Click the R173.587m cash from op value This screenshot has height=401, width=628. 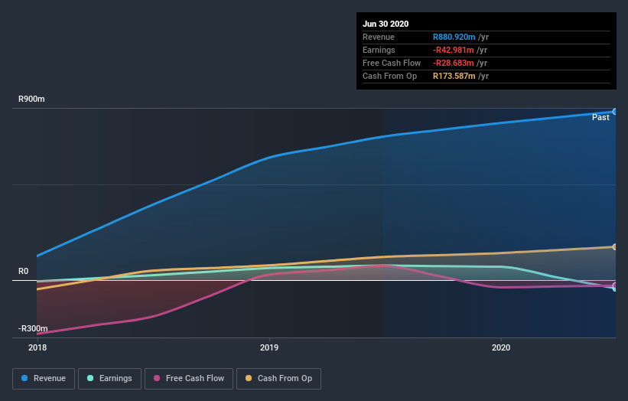[454, 76]
